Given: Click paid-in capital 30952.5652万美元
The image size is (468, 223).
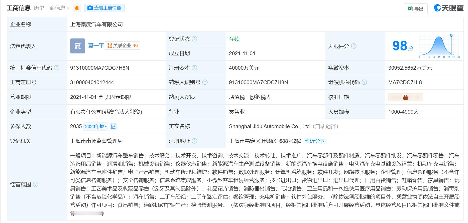Looking at the screenshot, I should pos(410,68).
